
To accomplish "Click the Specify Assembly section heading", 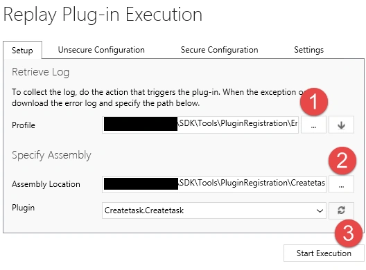I will click(51, 155).
